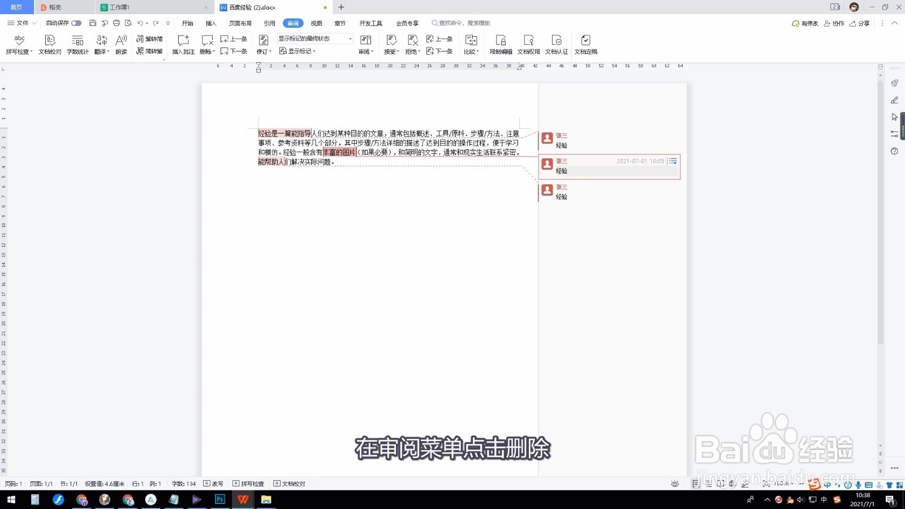Open 文档校对 document proofing
905x509 pixels.
tap(50, 44)
